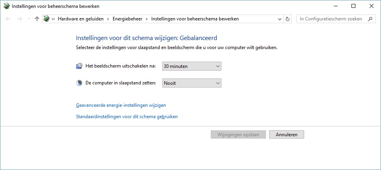
Task: Click the refresh button in address bar
Action: pyautogui.click(x=288, y=19)
